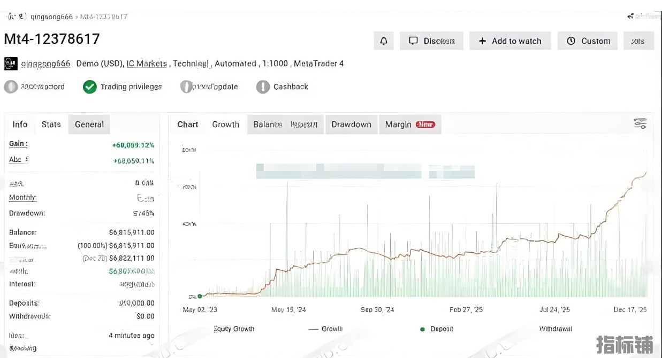Viewport: 662px width, 358px height.
Task: Click the notification bell icon
Action: coord(384,41)
